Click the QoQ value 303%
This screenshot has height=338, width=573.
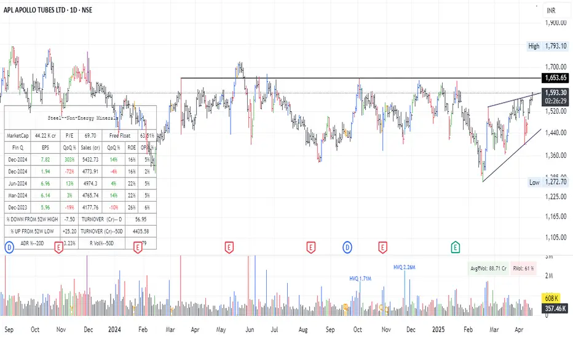[x=69, y=160]
